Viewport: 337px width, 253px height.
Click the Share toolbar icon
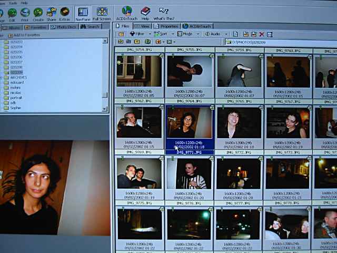pos(52,15)
